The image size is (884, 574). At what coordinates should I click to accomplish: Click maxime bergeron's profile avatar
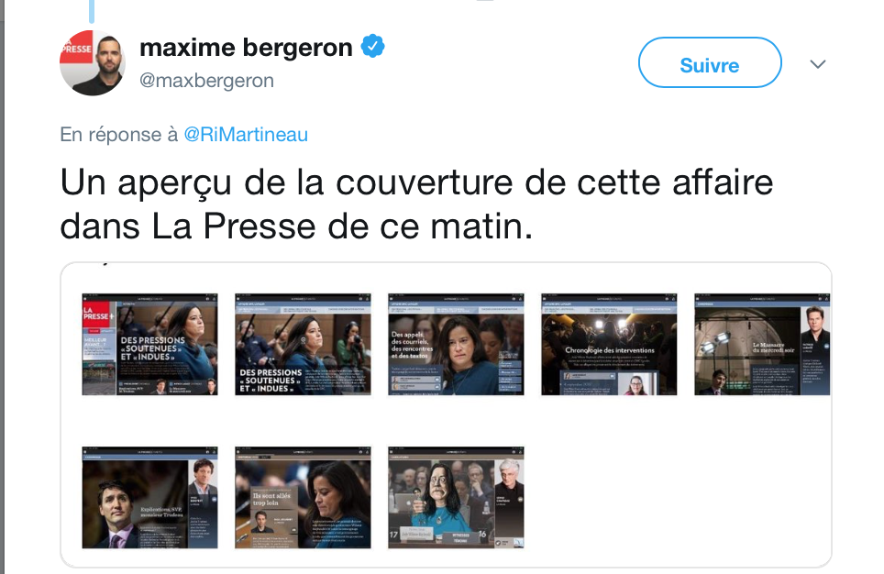click(93, 62)
